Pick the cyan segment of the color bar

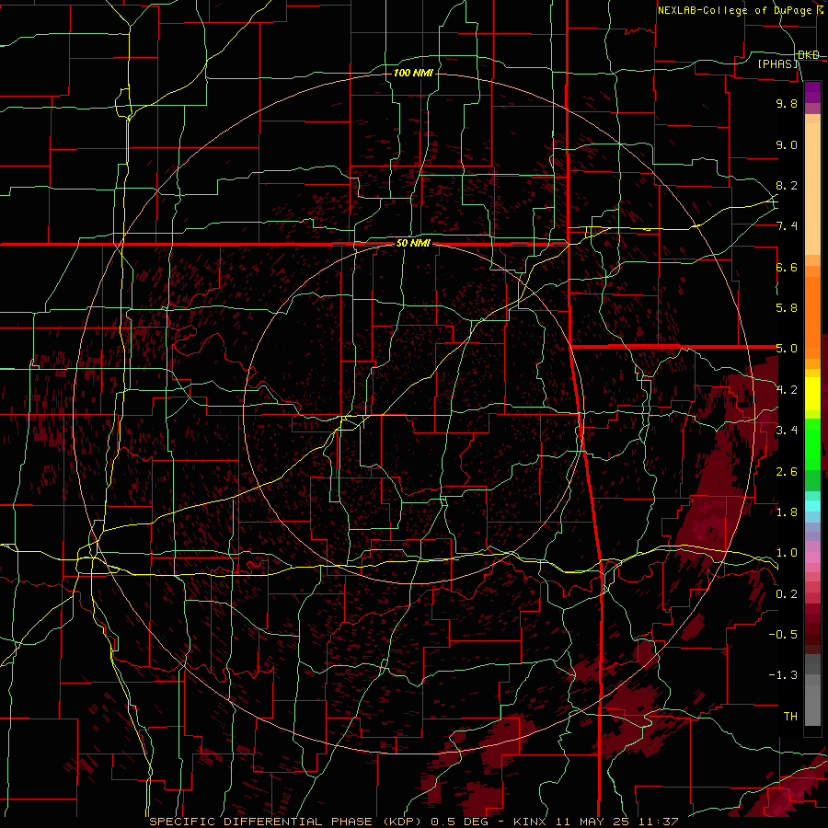(x=812, y=505)
